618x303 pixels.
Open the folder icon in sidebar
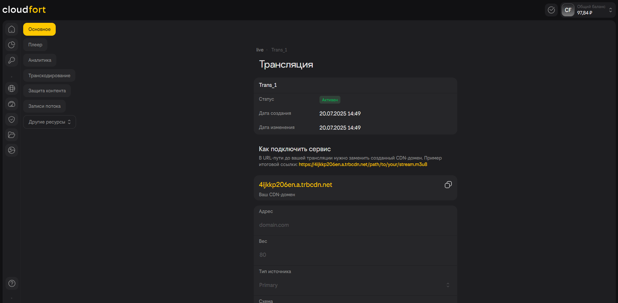12,135
